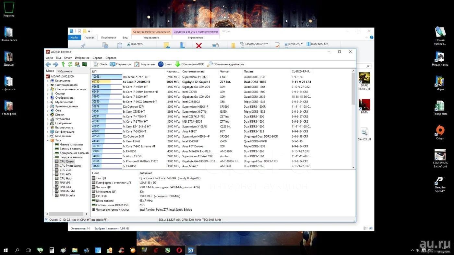This screenshot has width=454, height=255.
Task: Open the Сервис menu
Action: [x=97, y=58]
